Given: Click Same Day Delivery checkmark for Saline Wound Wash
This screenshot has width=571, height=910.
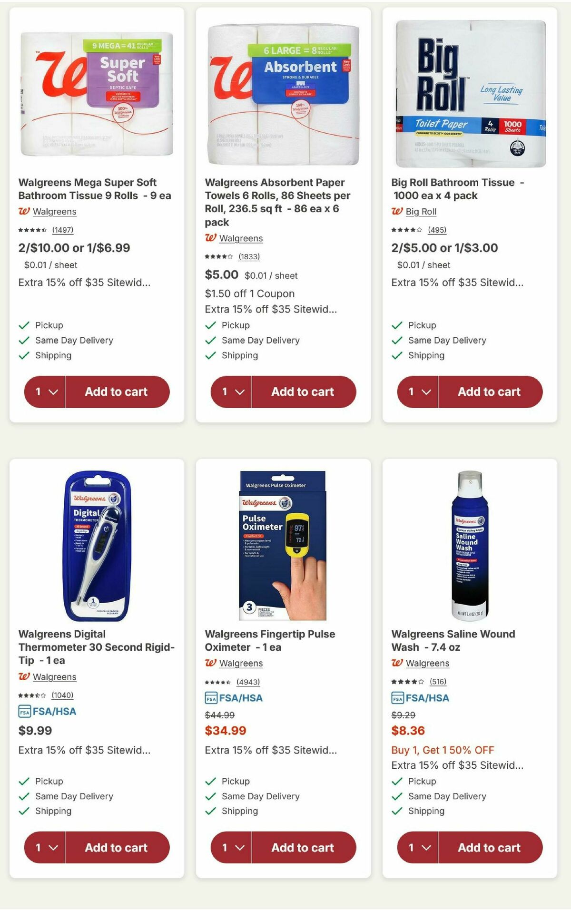Looking at the screenshot, I should [396, 796].
